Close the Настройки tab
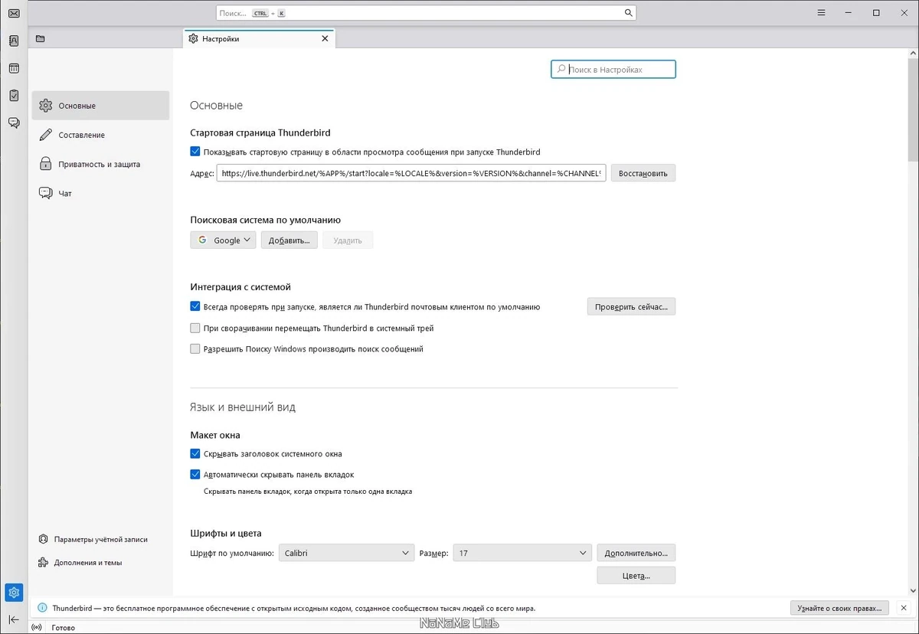919x634 pixels. pos(325,39)
